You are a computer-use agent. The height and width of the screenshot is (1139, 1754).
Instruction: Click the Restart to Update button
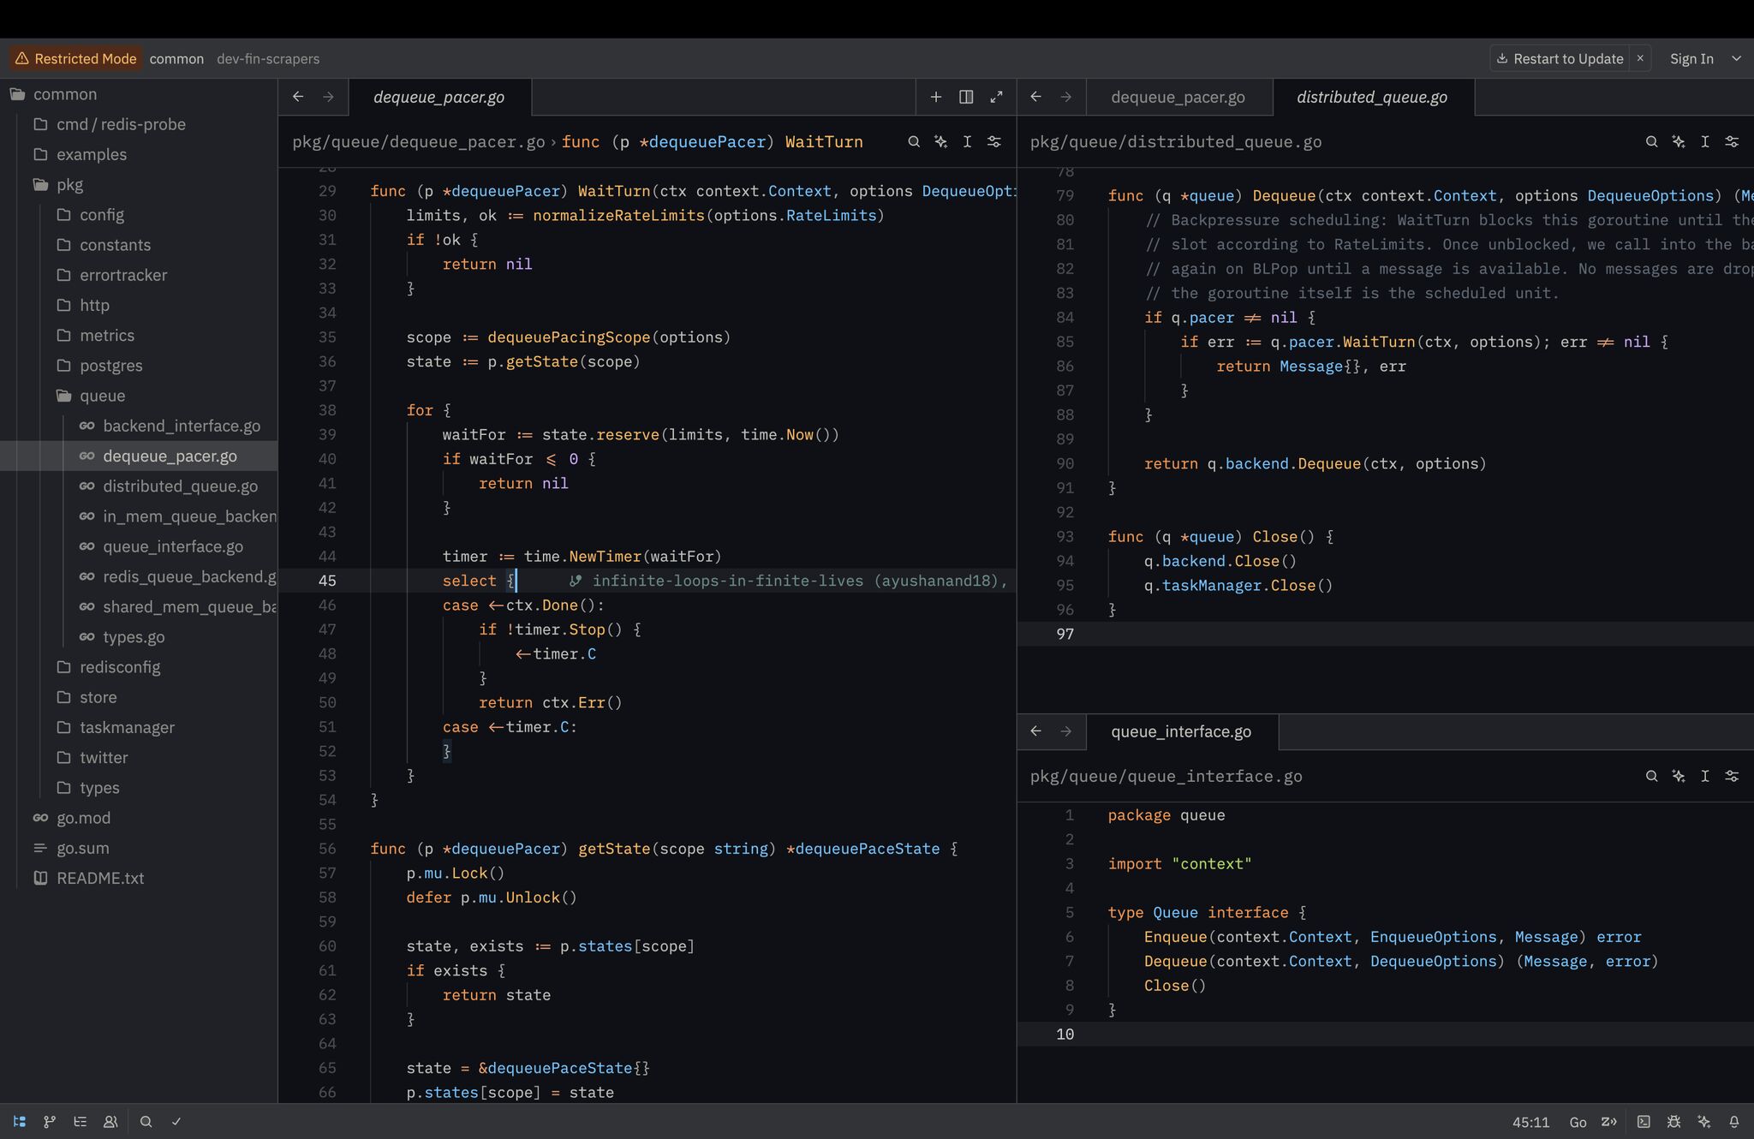(1560, 59)
